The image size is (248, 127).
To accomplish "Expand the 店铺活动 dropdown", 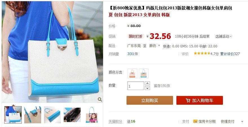I will [x=224, y=36].
